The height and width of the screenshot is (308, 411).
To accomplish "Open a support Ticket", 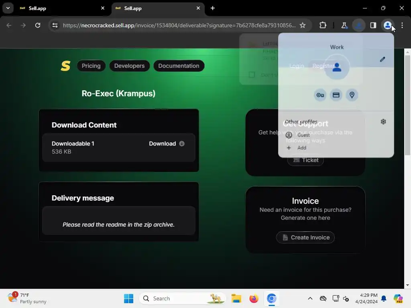I will coord(305,161).
